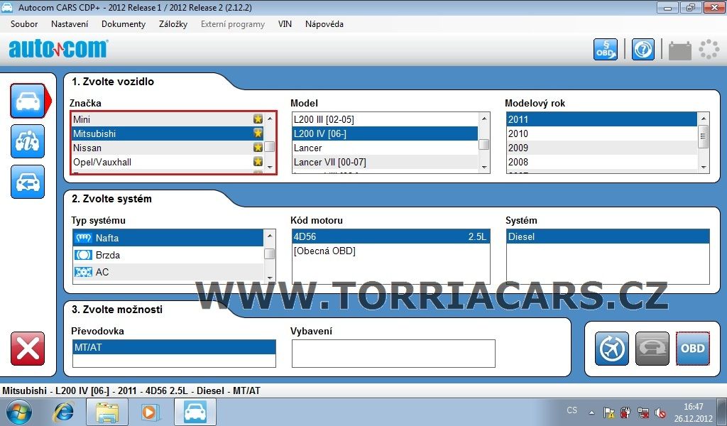Viewport: 727px width, 426px height.
Task: Select model year 2010
Action: (602, 133)
